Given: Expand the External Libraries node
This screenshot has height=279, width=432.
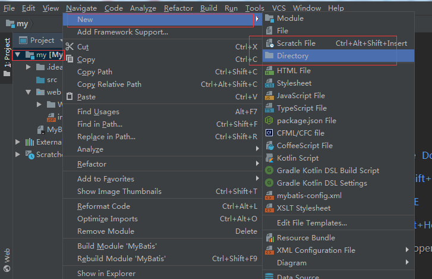Looking at the screenshot, I should 18,142.
